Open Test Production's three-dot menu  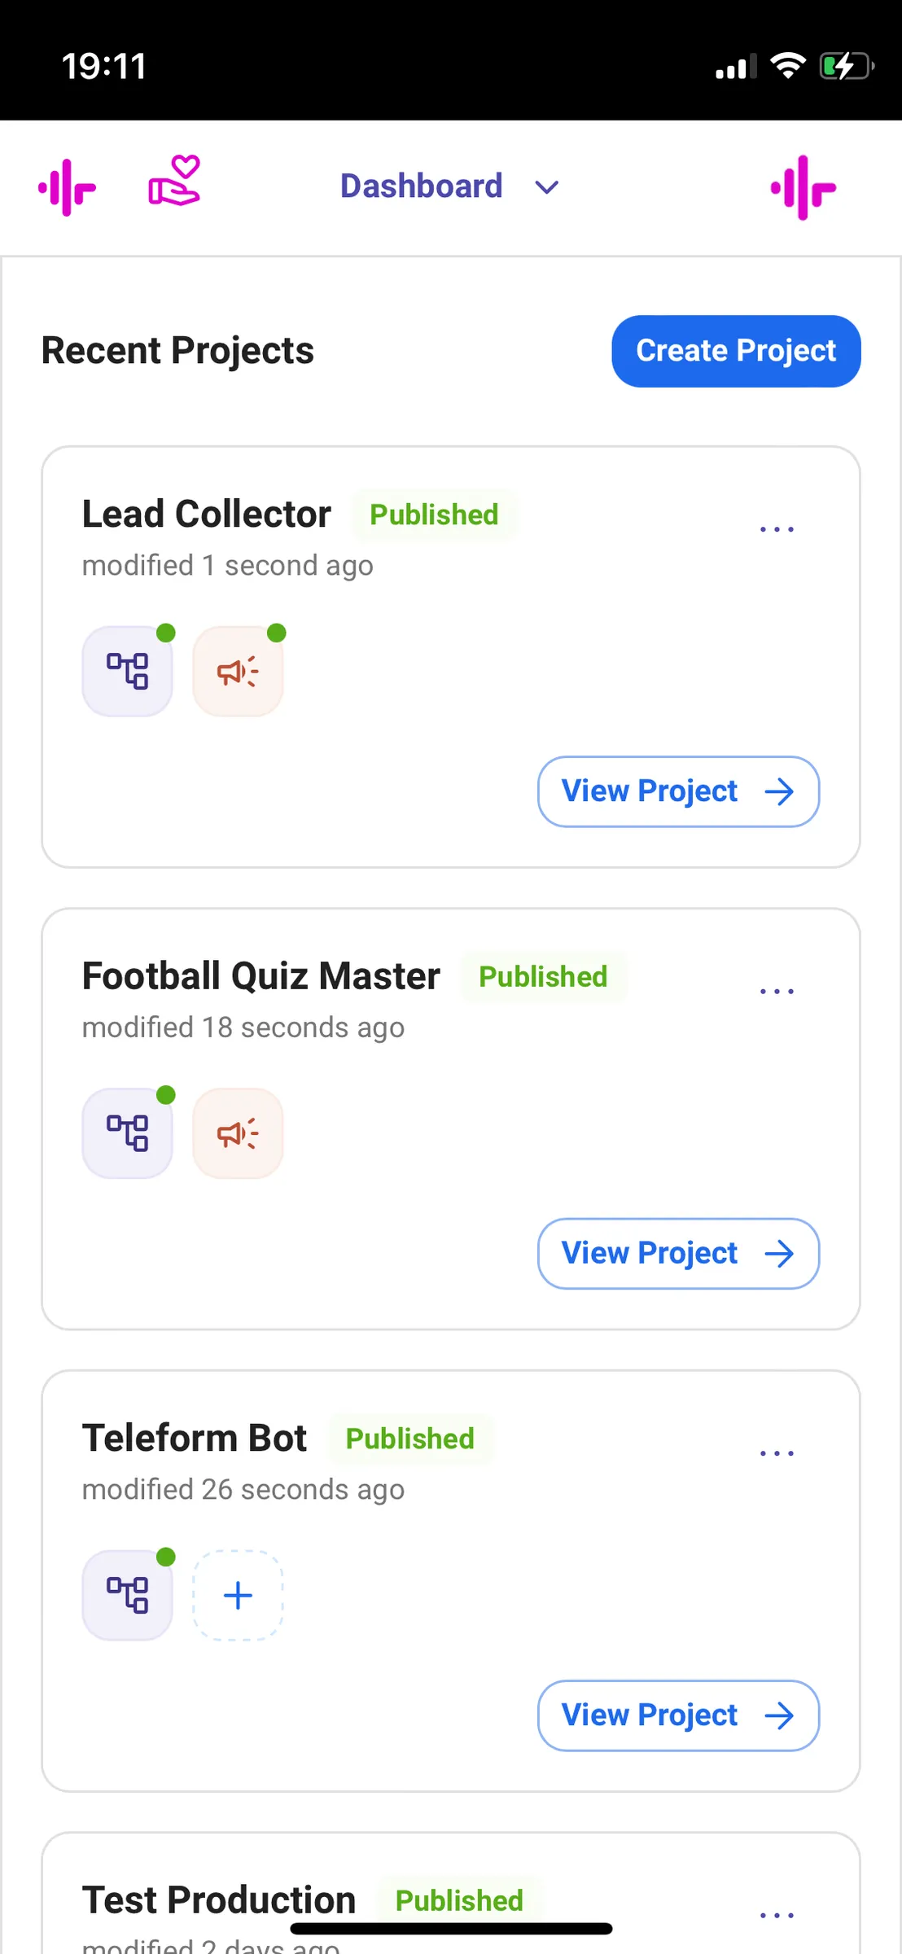[777, 1915]
